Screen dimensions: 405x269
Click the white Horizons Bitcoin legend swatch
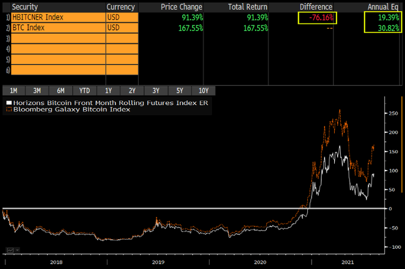pos(9,103)
